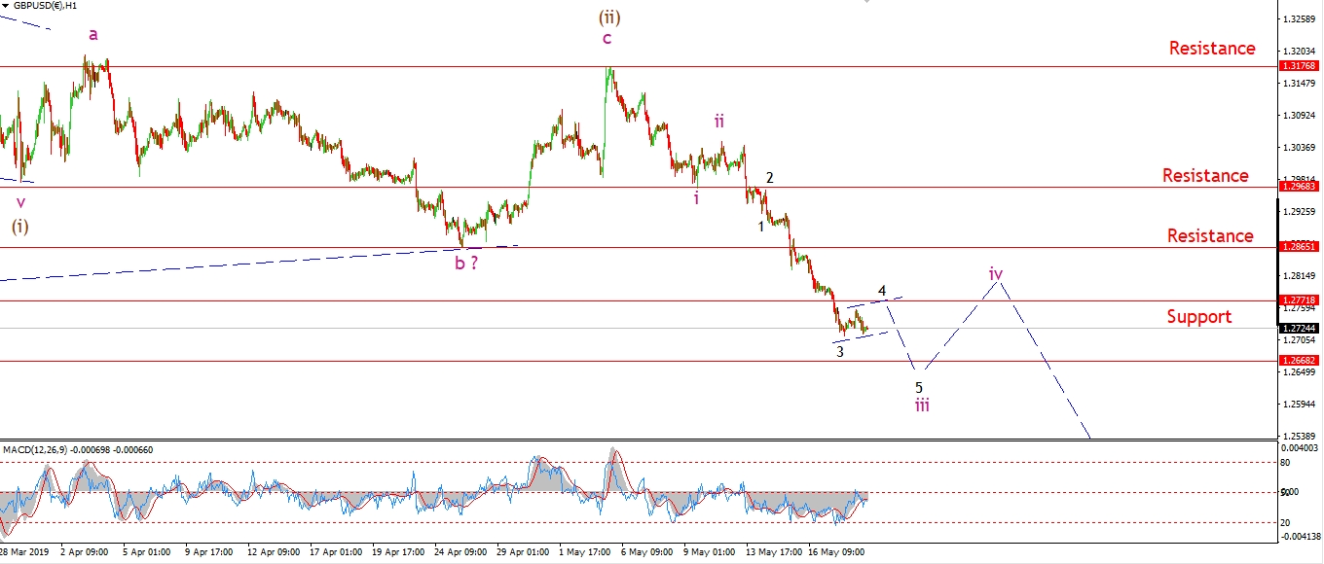Click the 1.31768 red price tag
Screen dimensions: 1324x564
(x=1300, y=66)
